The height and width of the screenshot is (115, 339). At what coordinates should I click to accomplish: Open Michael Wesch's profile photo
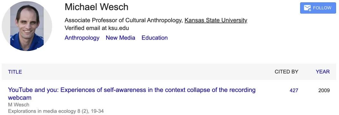27,26
